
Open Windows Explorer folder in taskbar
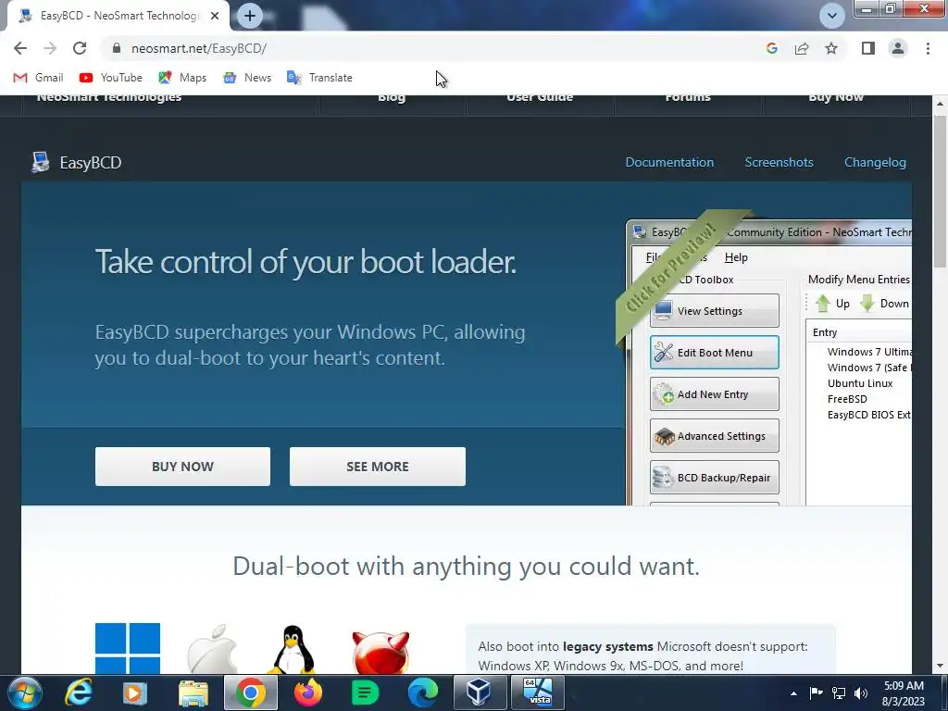(x=193, y=693)
